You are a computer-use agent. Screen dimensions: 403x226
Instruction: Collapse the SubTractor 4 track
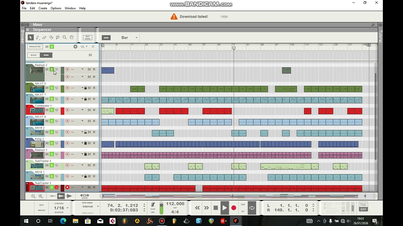click(x=27, y=161)
